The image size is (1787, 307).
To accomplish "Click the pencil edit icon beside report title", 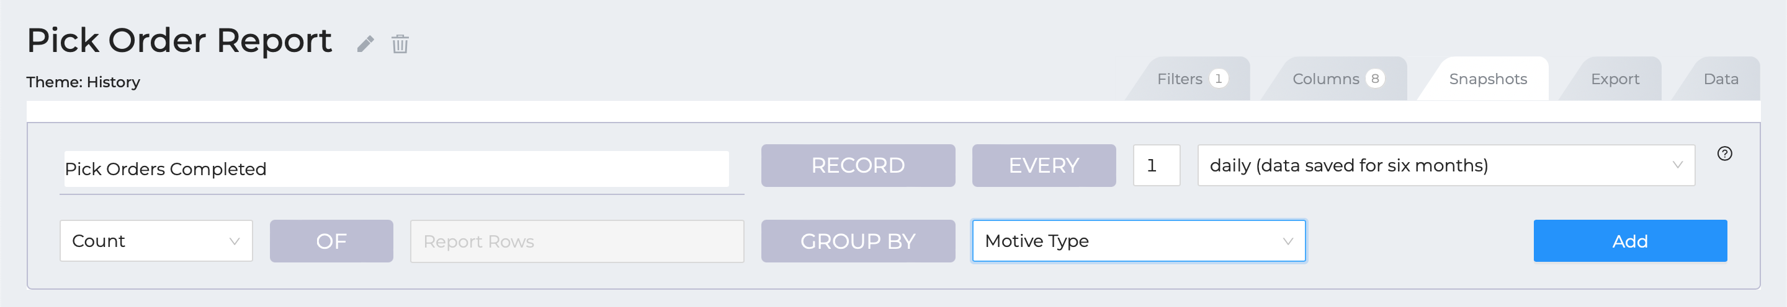I will pos(365,43).
